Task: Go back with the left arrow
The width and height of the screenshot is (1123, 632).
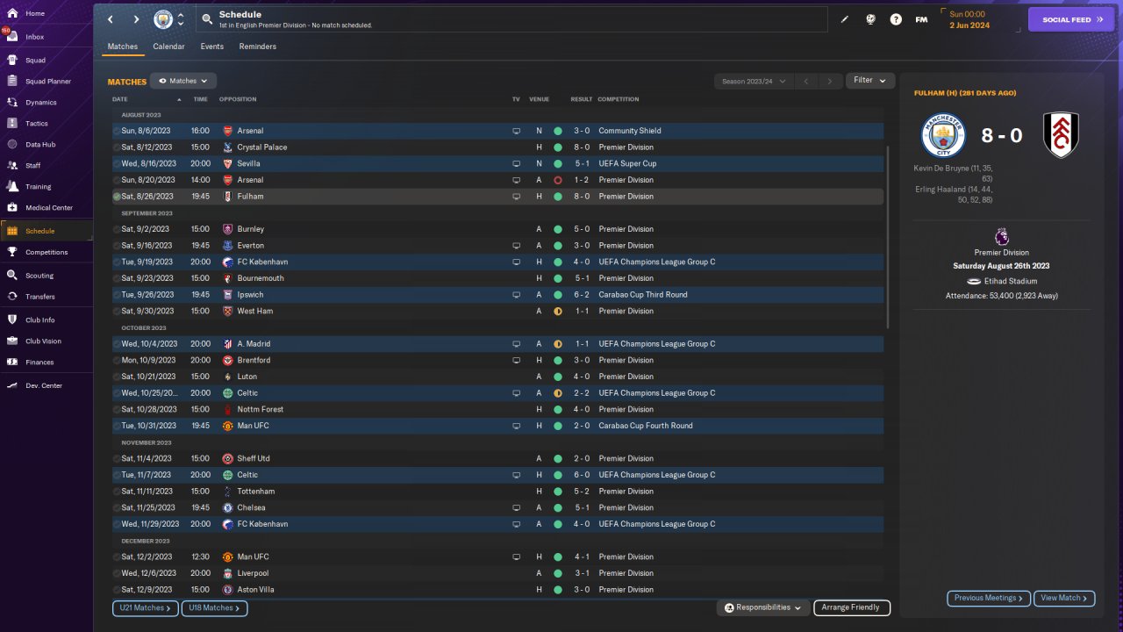Action: 111,19
